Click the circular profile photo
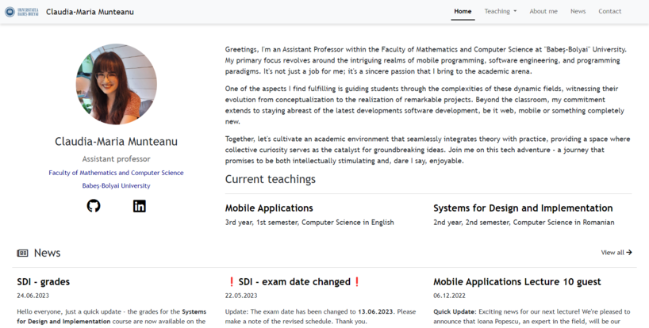Image resolution: width=649 pixels, height=328 pixels. coord(117,84)
